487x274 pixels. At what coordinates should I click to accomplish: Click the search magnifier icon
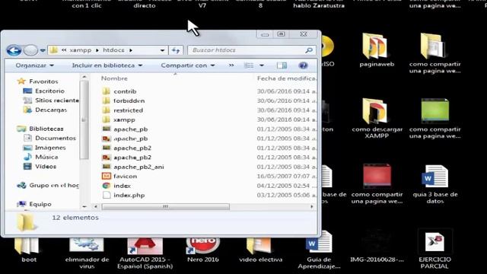[309, 50]
